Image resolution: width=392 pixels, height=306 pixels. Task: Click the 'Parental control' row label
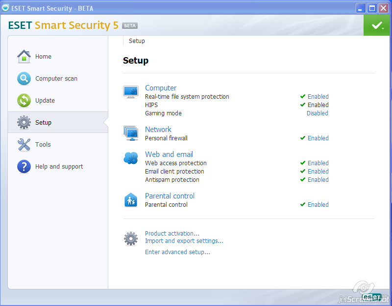(166, 204)
